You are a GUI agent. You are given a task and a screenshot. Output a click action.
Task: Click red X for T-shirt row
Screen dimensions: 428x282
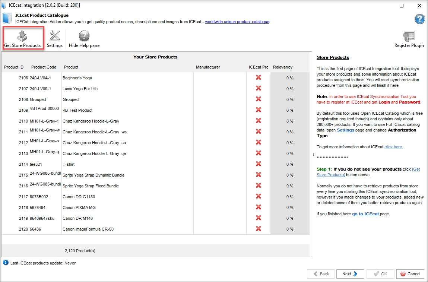pyautogui.click(x=258, y=164)
